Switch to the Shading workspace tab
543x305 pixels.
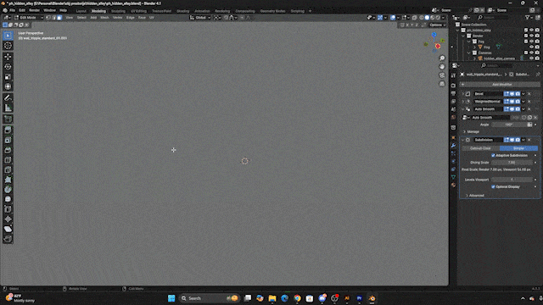(183, 11)
